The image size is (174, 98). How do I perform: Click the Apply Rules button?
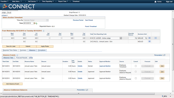tap(45, 46)
